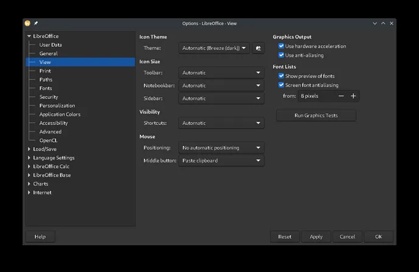Open the Middle button dropdown
The image size is (419, 272).
pos(221,161)
